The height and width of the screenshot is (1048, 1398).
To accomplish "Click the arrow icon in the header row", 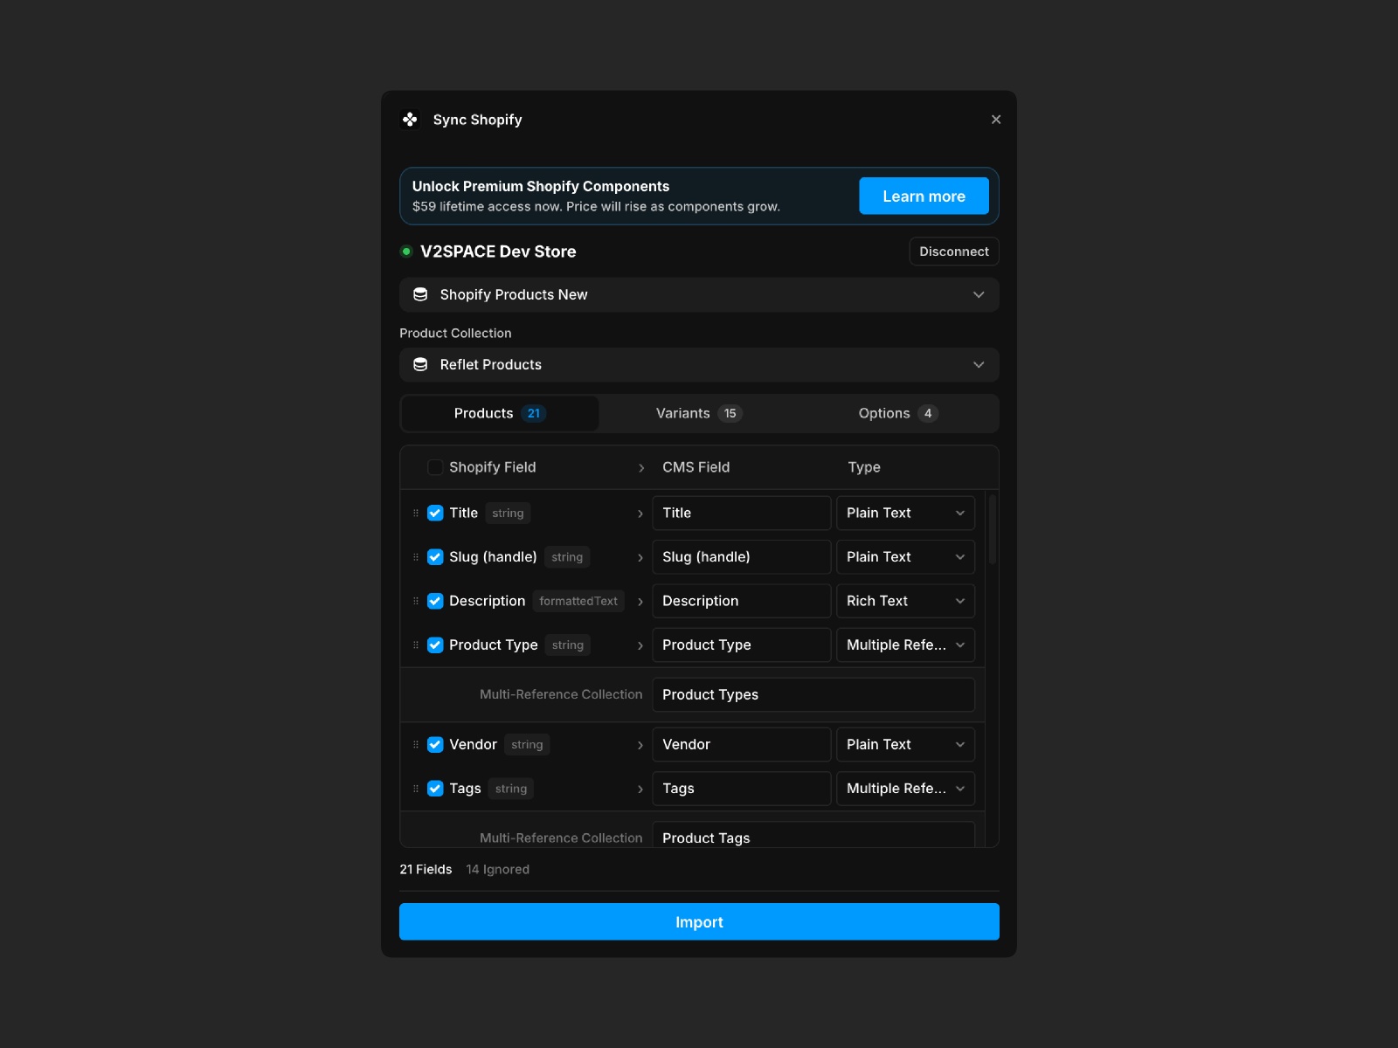I will tap(641, 468).
